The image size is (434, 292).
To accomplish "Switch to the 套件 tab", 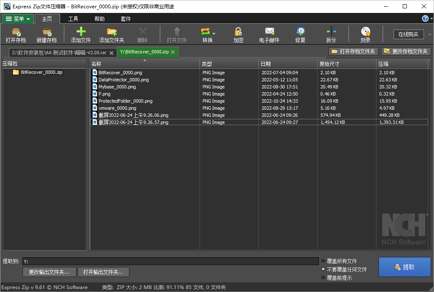I will (126, 19).
